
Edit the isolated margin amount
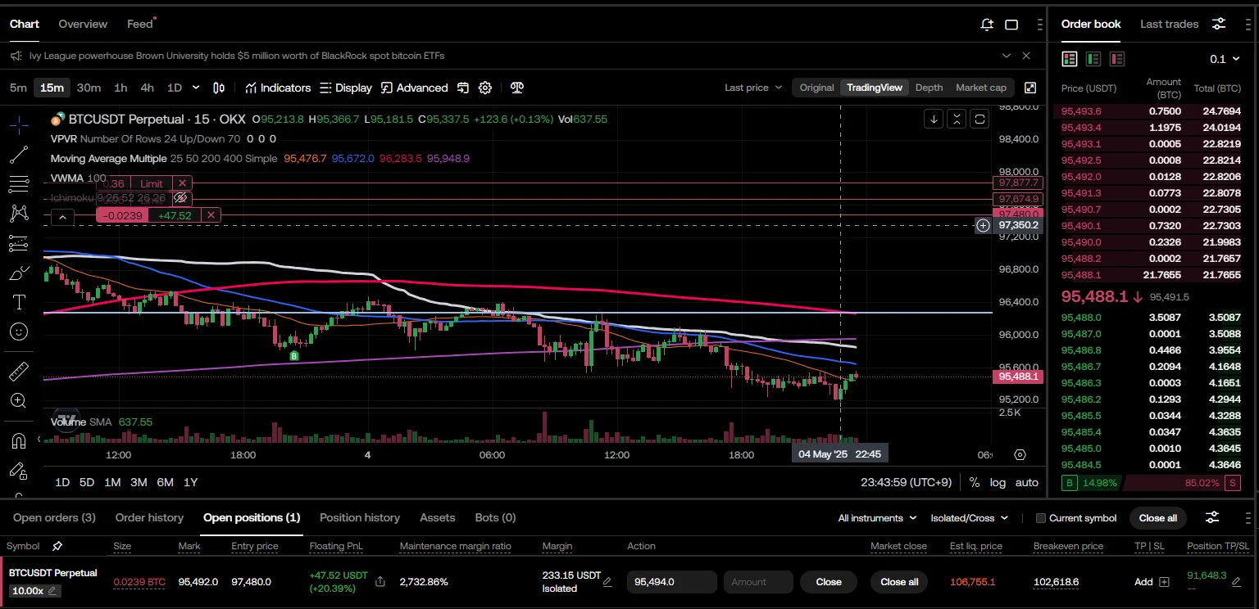click(x=607, y=582)
